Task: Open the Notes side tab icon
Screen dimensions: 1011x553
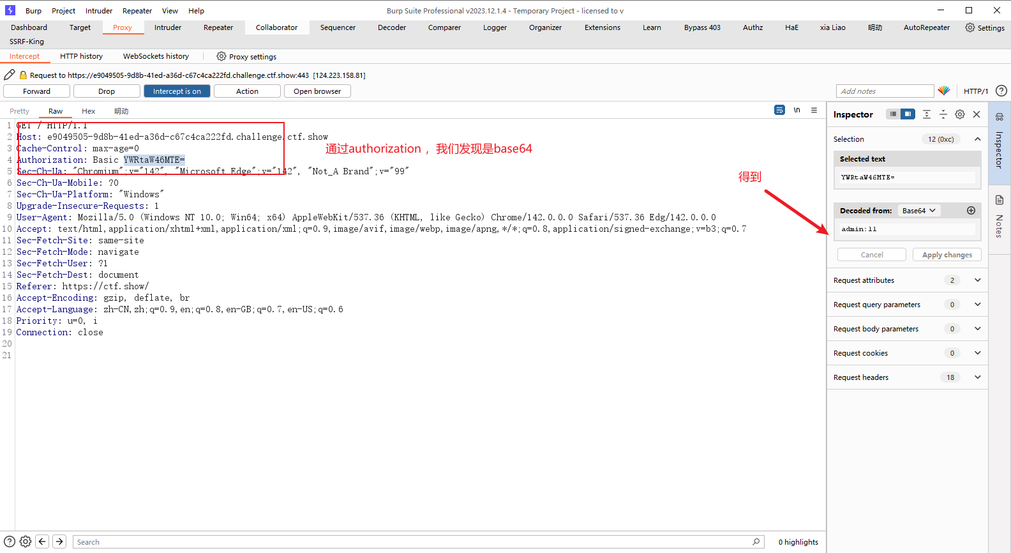Action: pos(1000,200)
